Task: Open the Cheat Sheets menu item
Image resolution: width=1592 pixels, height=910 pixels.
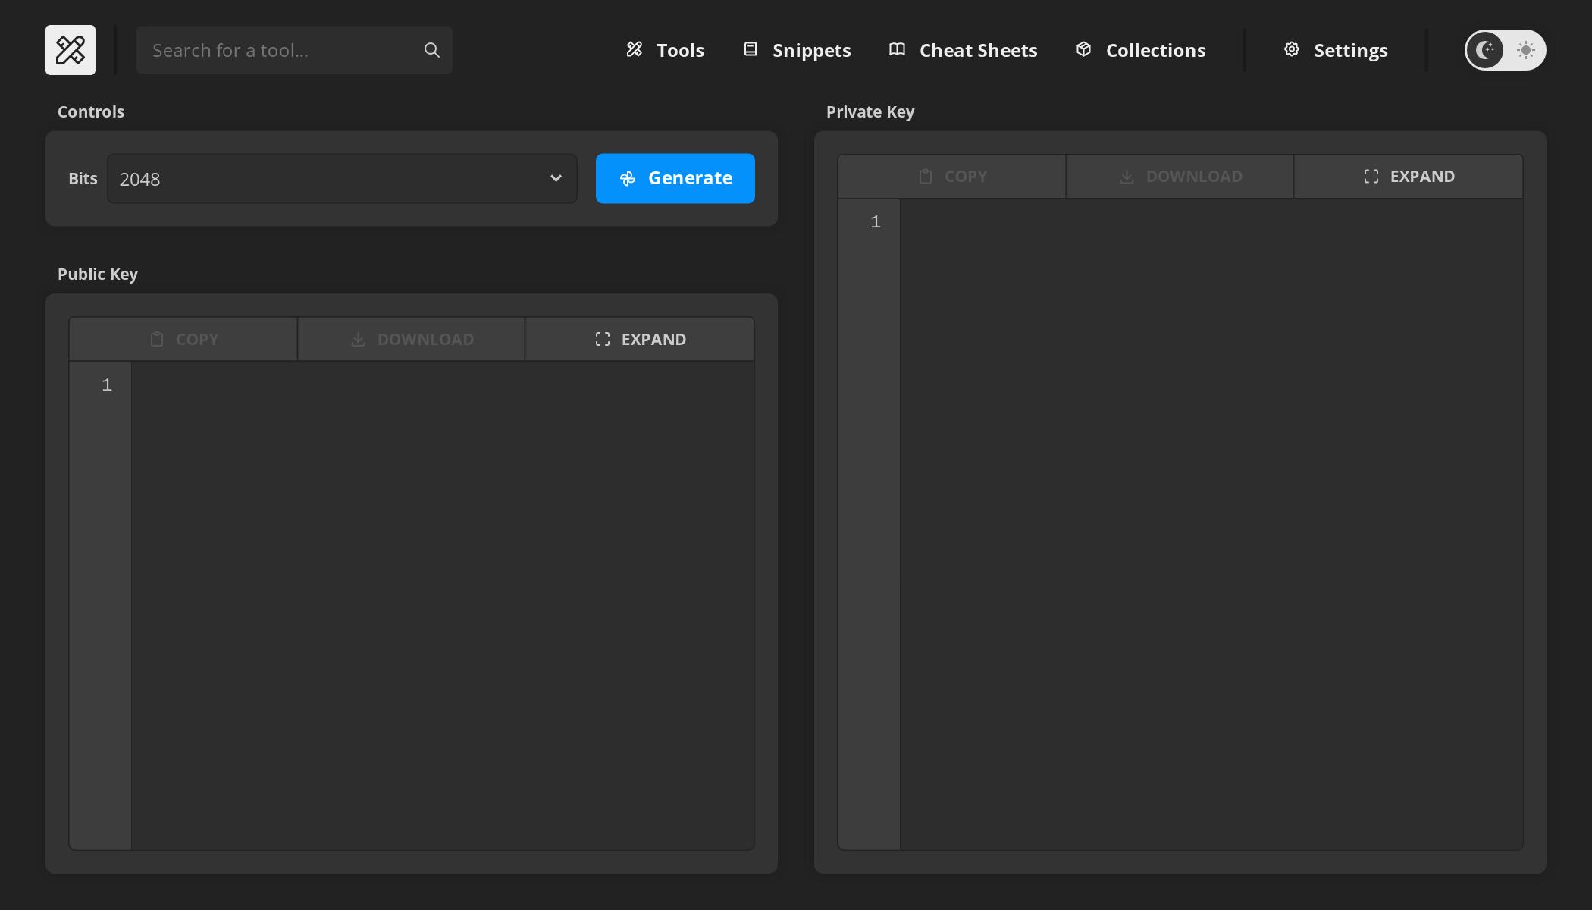Action: [x=963, y=50]
